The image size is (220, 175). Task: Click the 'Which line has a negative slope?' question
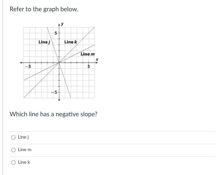tap(53, 114)
